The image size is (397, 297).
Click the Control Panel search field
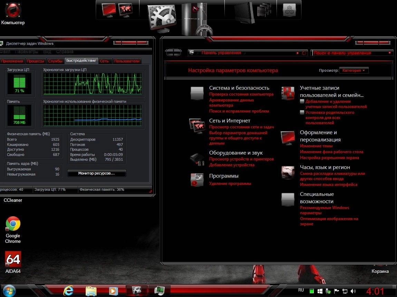point(351,53)
